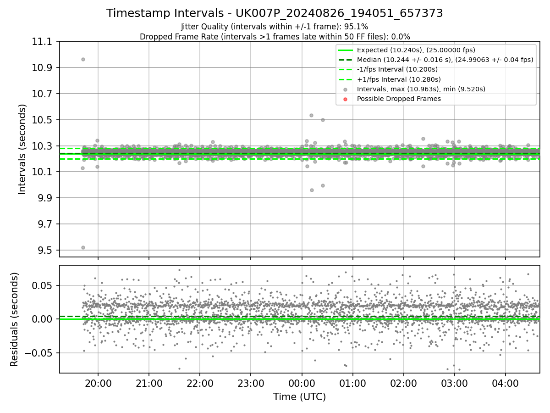Click the 04:00 time tick label
This screenshot has height=413, width=550.
[506, 383]
